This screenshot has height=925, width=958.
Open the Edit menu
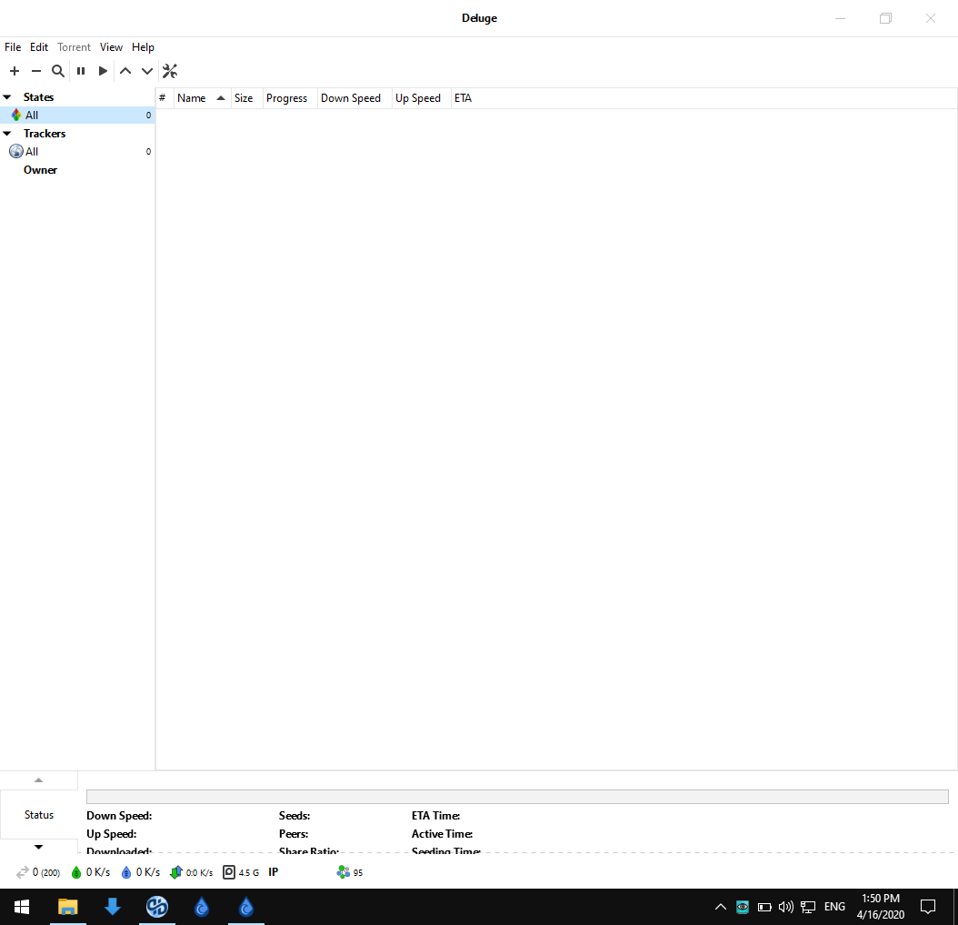(39, 47)
